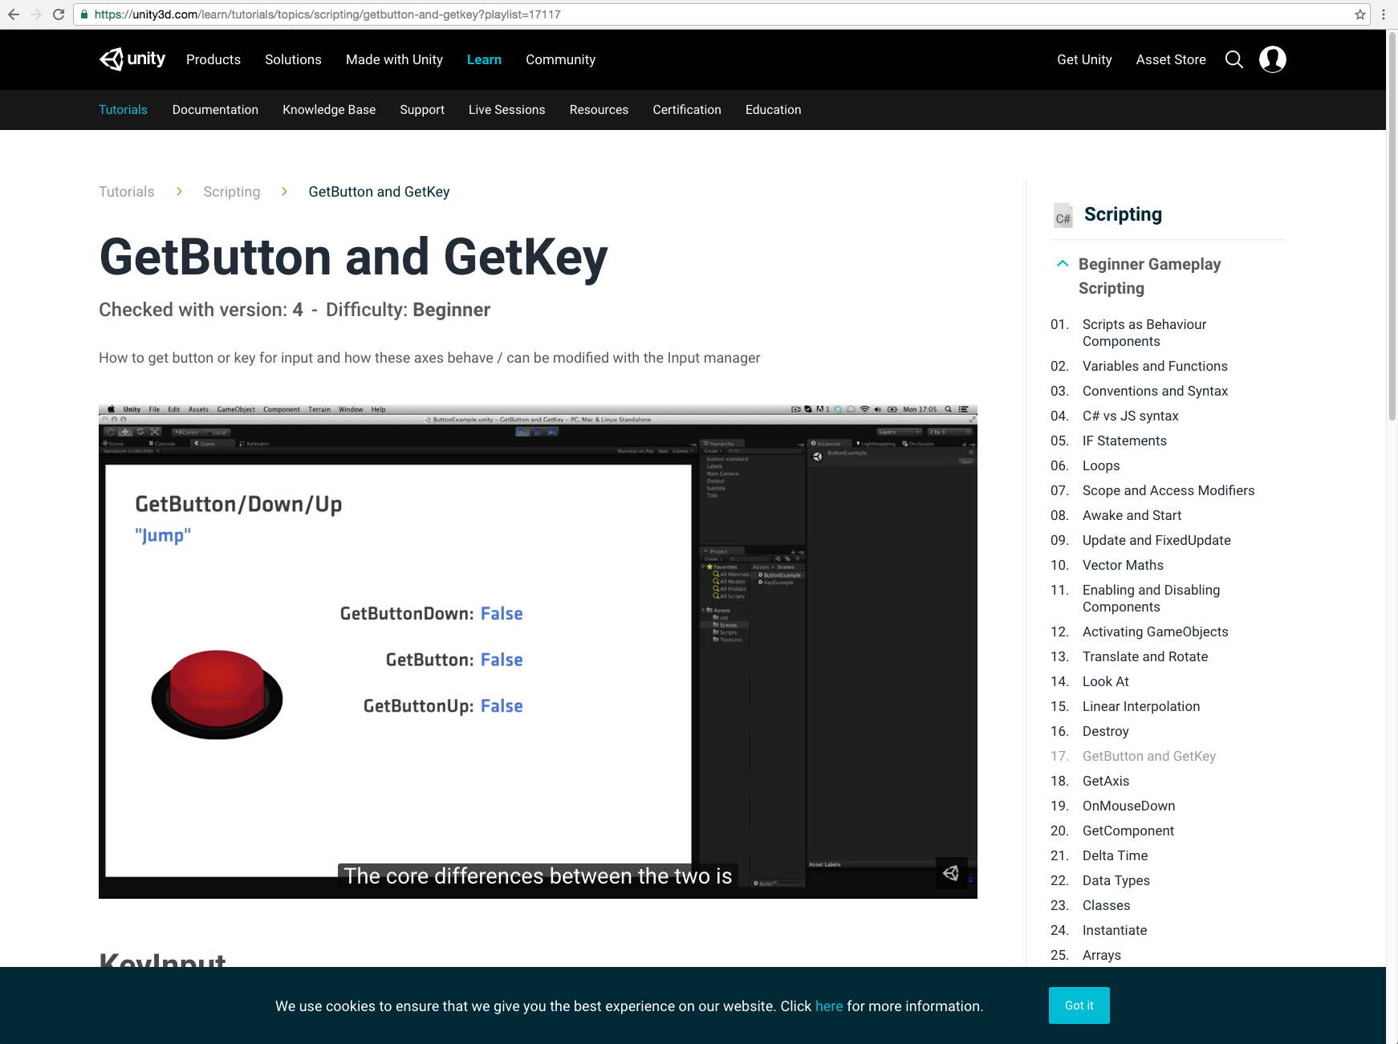
Task: Open the Asset Store link
Action: 1171,59
